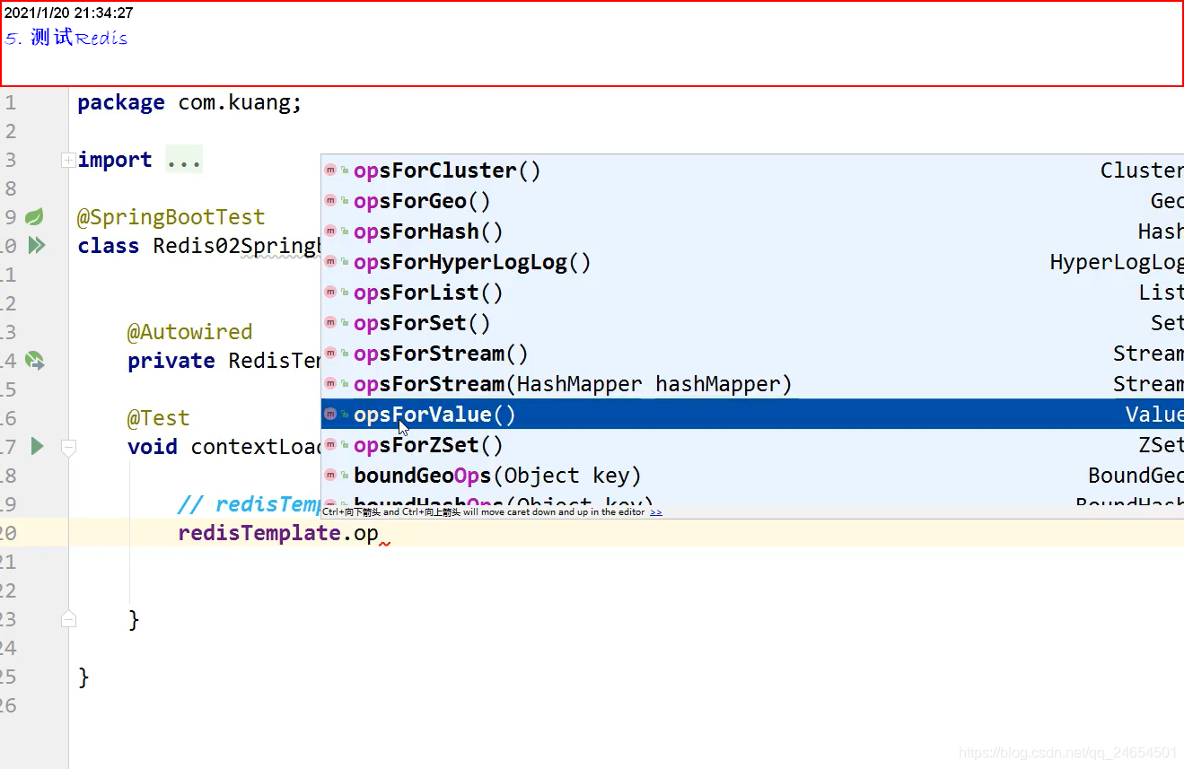Select opsForList() completion suggestion
1184x769 pixels.
coord(752,293)
